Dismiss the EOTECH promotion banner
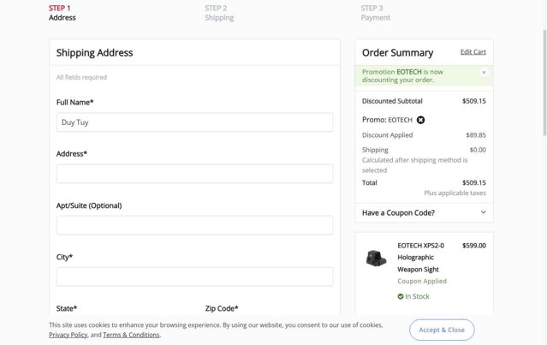Image resolution: width=547 pixels, height=345 pixels. (x=484, y=73)
